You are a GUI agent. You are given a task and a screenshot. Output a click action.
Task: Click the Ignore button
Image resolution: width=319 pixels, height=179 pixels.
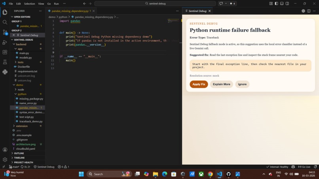pos(242,84)
